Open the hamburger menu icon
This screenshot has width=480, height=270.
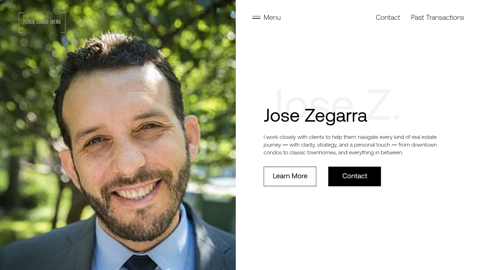pos(256,17)
